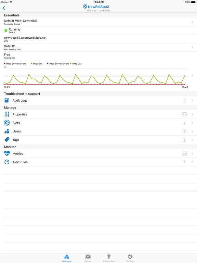Expand the Default1 App Service plan chevron
Viewport: 197px width, 263px height.
pos(192,48)
